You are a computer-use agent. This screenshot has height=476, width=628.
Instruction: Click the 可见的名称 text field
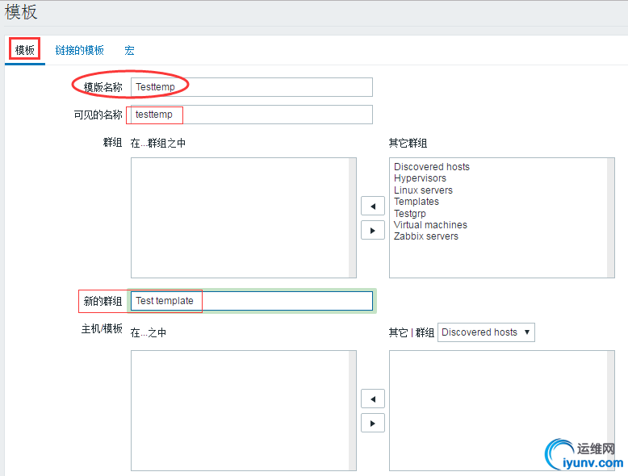pyautogui.click(x=251, y=115)
